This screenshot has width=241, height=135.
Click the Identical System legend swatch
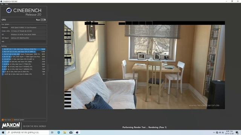(12, 120)
